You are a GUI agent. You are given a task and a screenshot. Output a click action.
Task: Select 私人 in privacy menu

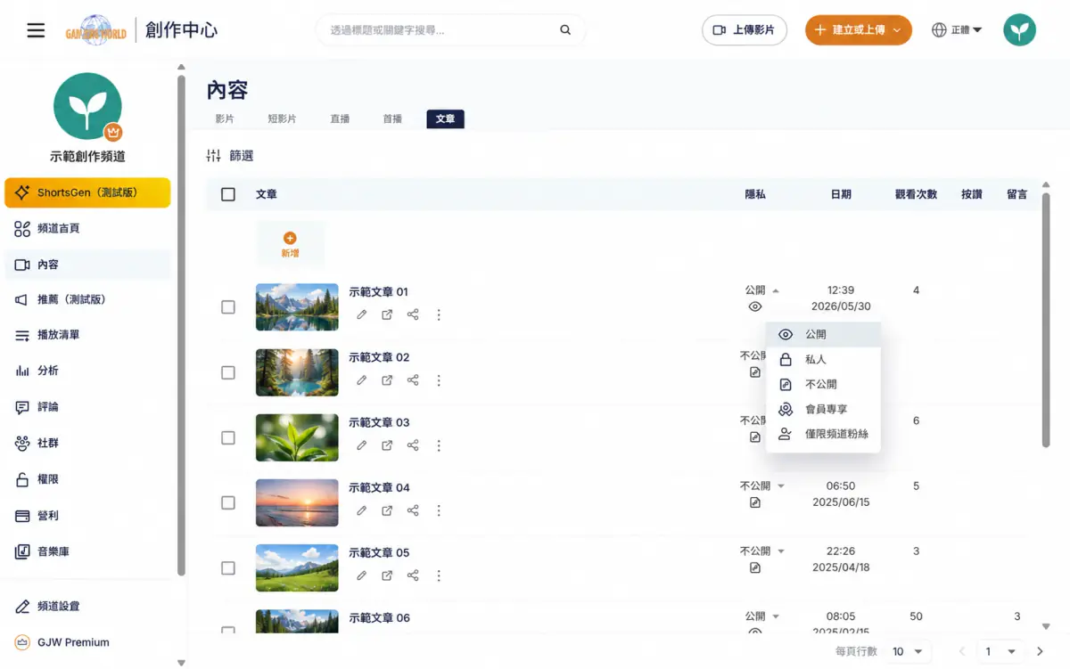click(x=823, y=360)
